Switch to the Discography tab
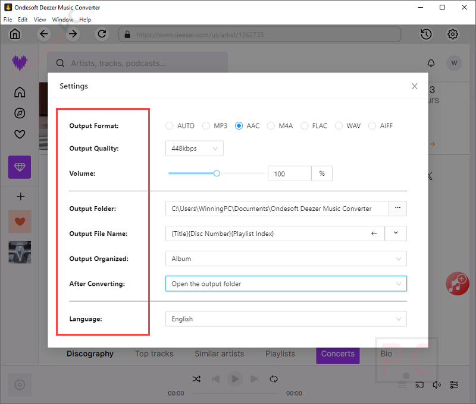The image size is (476, 404). [90, 353]
